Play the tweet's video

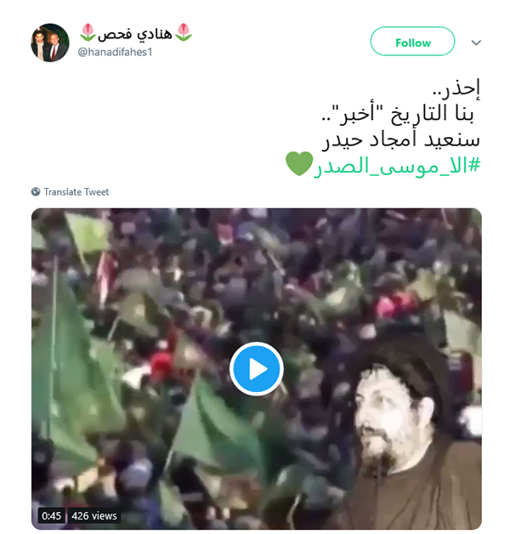(x=257, y=369)
